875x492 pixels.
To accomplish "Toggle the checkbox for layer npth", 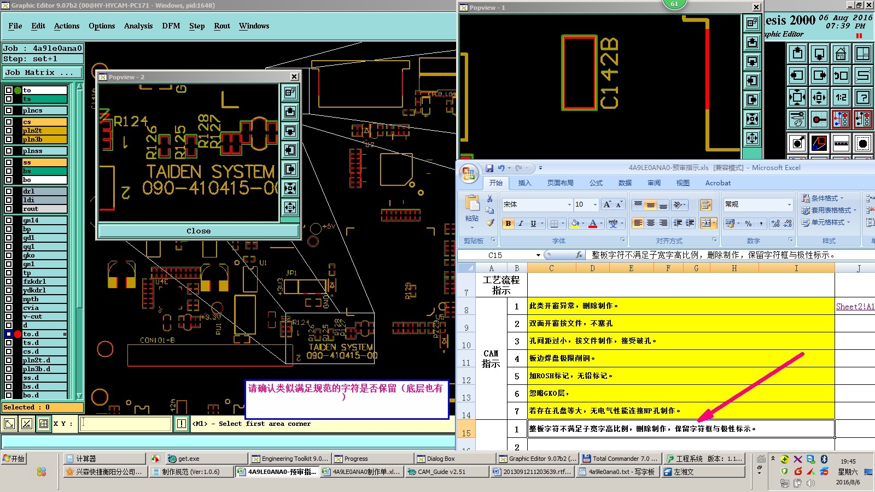I will pos(9,299).
